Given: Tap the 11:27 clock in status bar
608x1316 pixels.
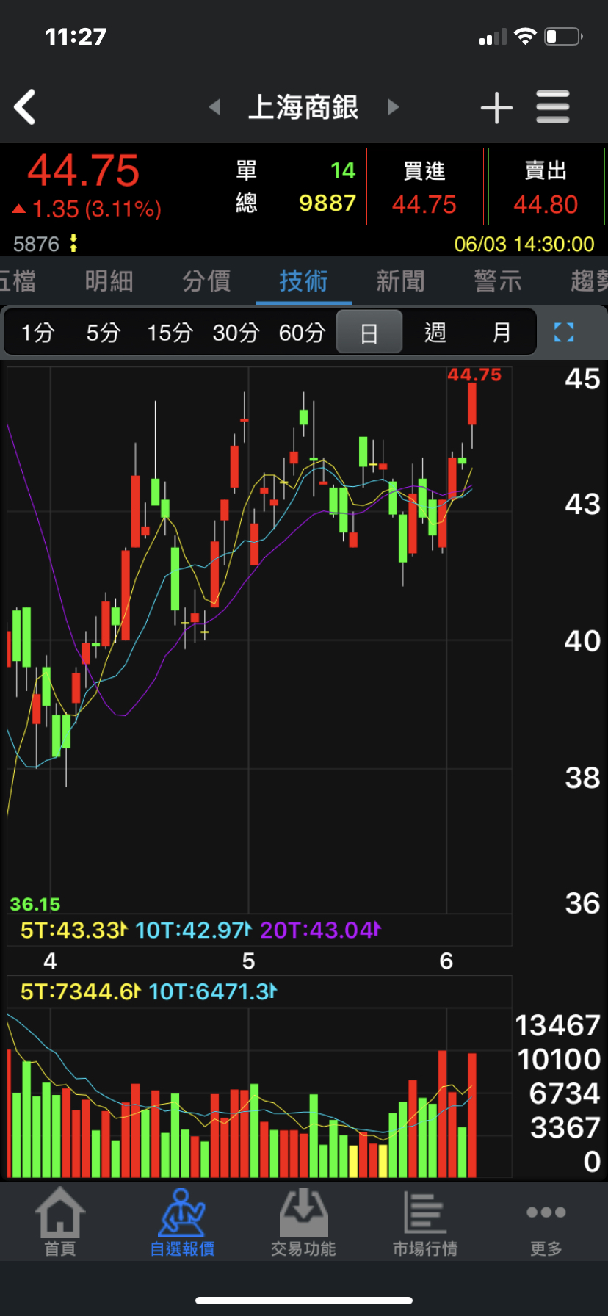Looking at the screenshot, I should pyautogui.click(x=76, y=36).
